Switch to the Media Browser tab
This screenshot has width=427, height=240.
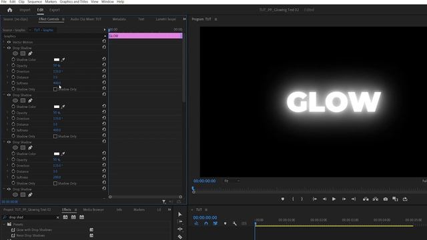pyautogui.click(x=93, y=210)
